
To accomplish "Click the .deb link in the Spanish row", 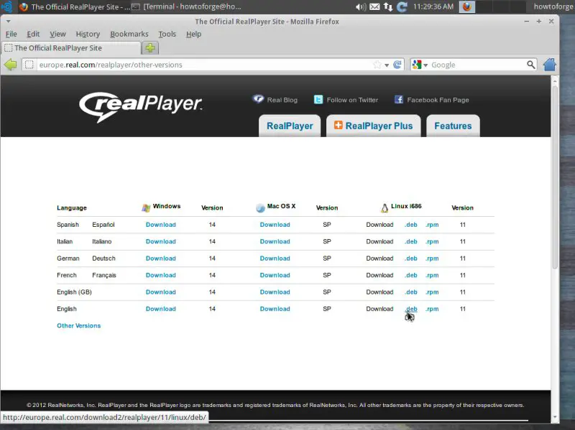I will click(410, 225).
